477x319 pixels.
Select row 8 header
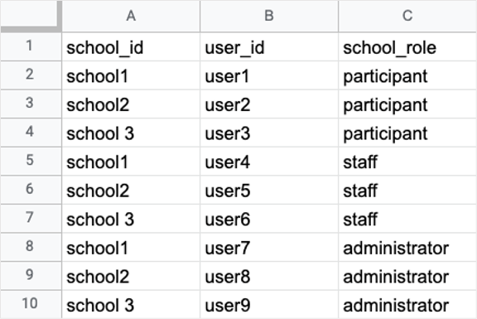tap(31, 247)
